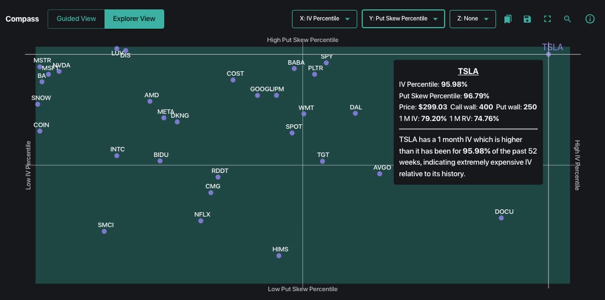Click the High Put Skew Percentile label
The width and height of the screenshot is (605, 300).
click(302, 40)
